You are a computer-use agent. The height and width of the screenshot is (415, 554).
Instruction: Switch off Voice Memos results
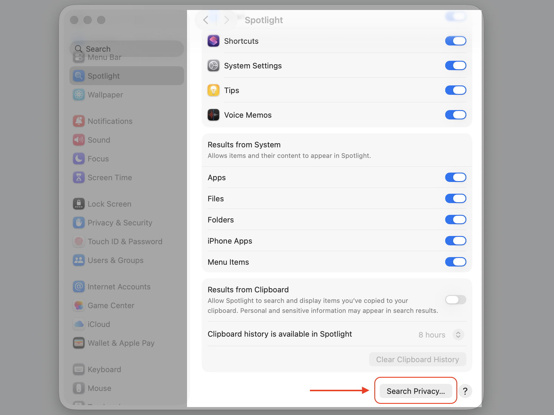pos(455,115)
